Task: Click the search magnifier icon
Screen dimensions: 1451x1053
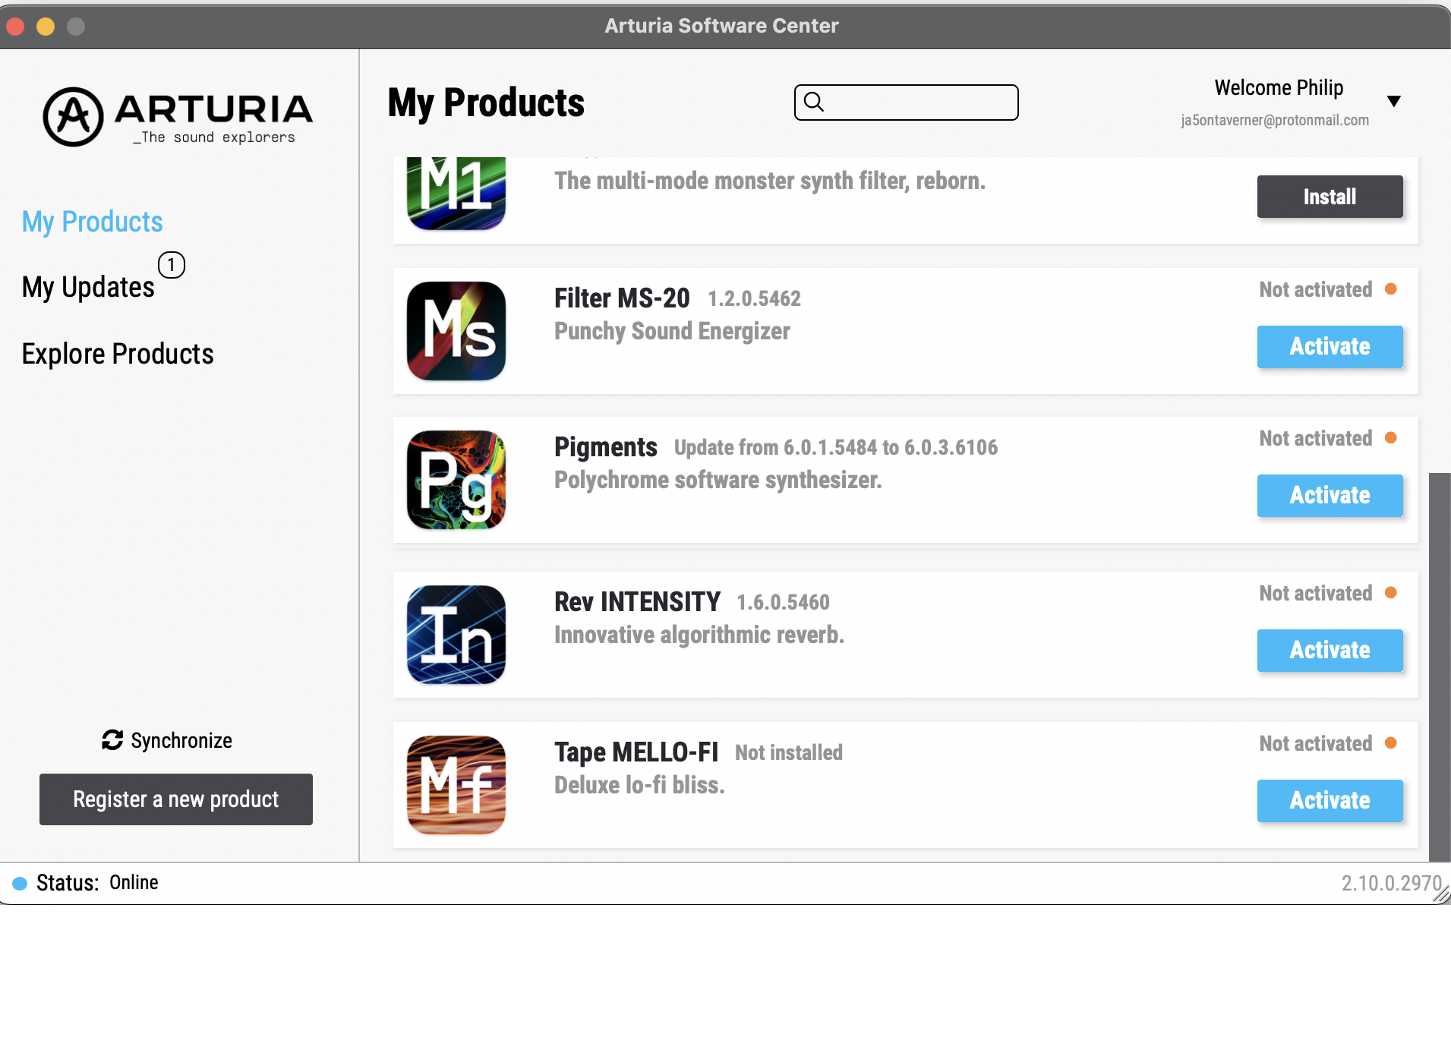Action: (x=814, y=102)
